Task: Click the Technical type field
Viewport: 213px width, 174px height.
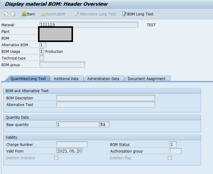Action: pyautogui.click(x=42, y=58)
